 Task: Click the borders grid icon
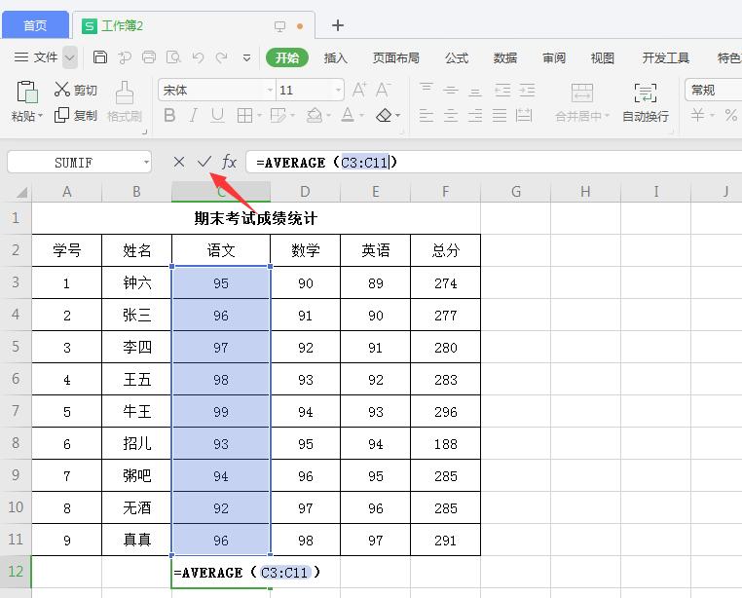click(x=244, y=115)
